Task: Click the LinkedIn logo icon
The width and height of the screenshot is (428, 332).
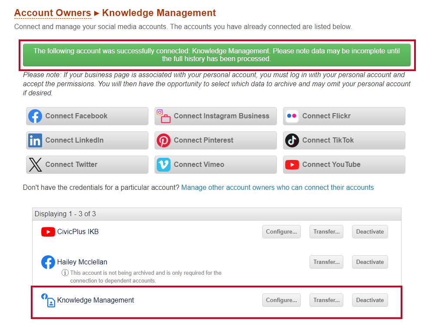Action: tap(35, 140)
